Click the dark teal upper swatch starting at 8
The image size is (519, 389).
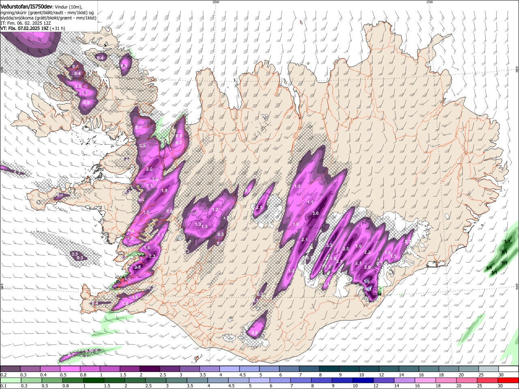328,369
